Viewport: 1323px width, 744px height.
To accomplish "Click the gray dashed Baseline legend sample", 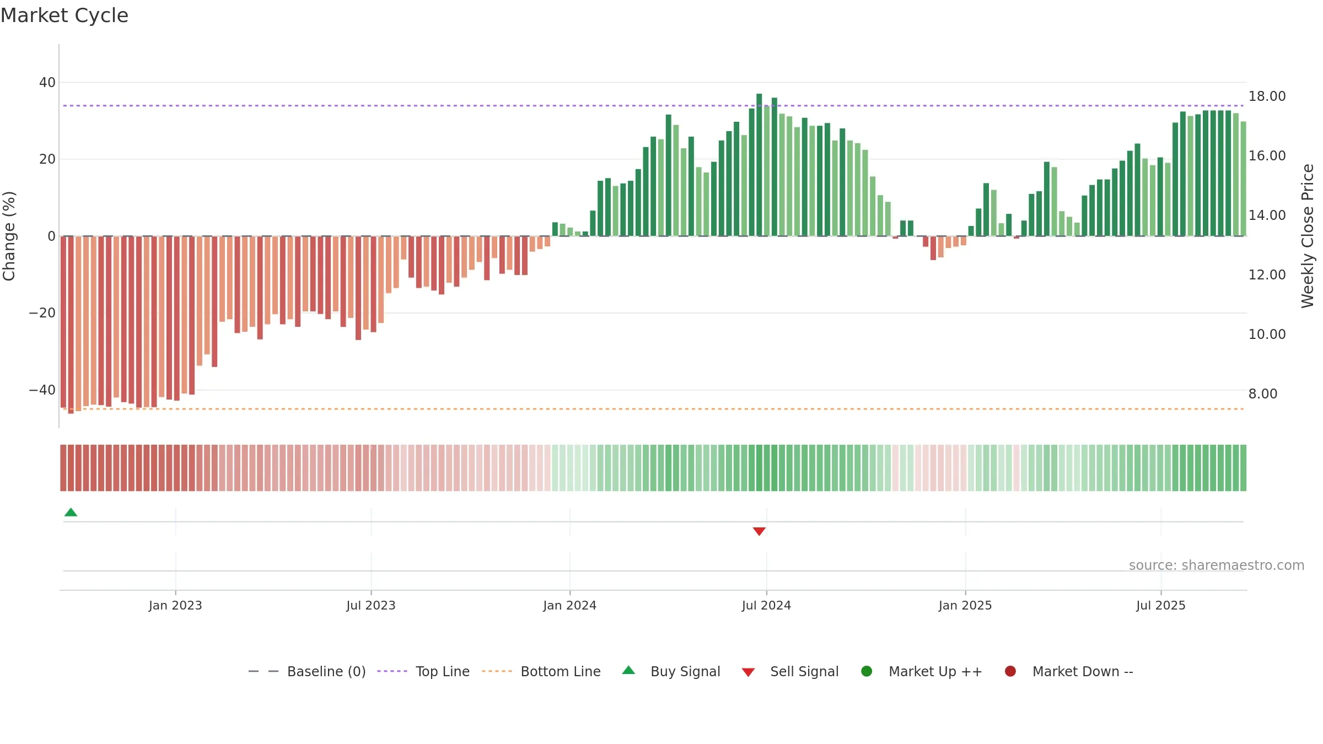I will [x=263, y=671].
